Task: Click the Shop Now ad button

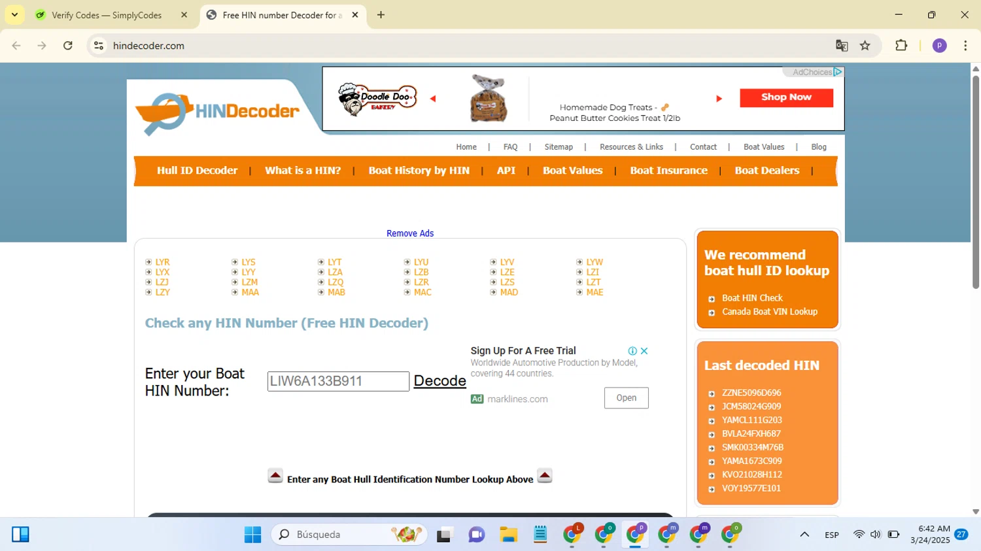Action: click(x=786, y=97)
